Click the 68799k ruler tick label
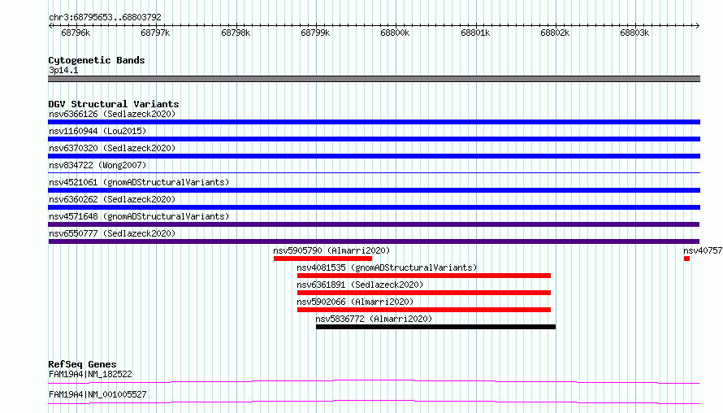This screenshot has width=723, height=413. click(x=315, y=33)
